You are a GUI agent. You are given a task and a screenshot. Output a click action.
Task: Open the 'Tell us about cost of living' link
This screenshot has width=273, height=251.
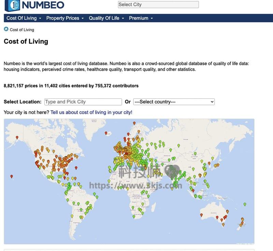(x=91, y=112)
